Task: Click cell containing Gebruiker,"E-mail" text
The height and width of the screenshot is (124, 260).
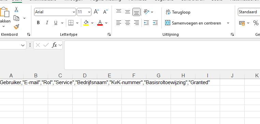Action: click(12, 82)
